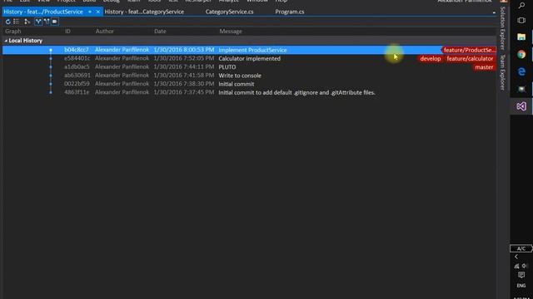This screenshot has width=533, height=299.
Task: Click the simple view toolbar icon
Action: (27, 22)
